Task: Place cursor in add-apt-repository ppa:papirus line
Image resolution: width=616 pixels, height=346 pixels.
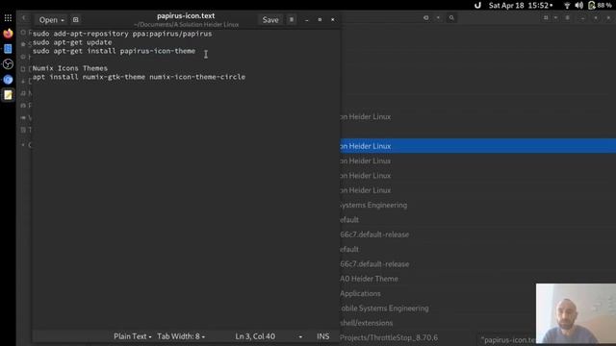Action: (122, 34)
